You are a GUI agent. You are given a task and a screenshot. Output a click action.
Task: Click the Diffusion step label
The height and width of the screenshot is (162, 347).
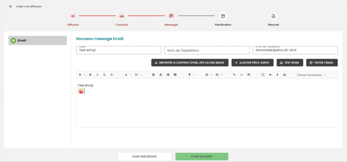[73, 25]
